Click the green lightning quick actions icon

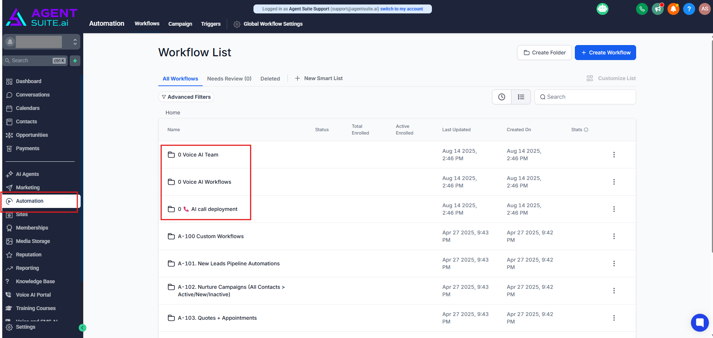point(75,61)
